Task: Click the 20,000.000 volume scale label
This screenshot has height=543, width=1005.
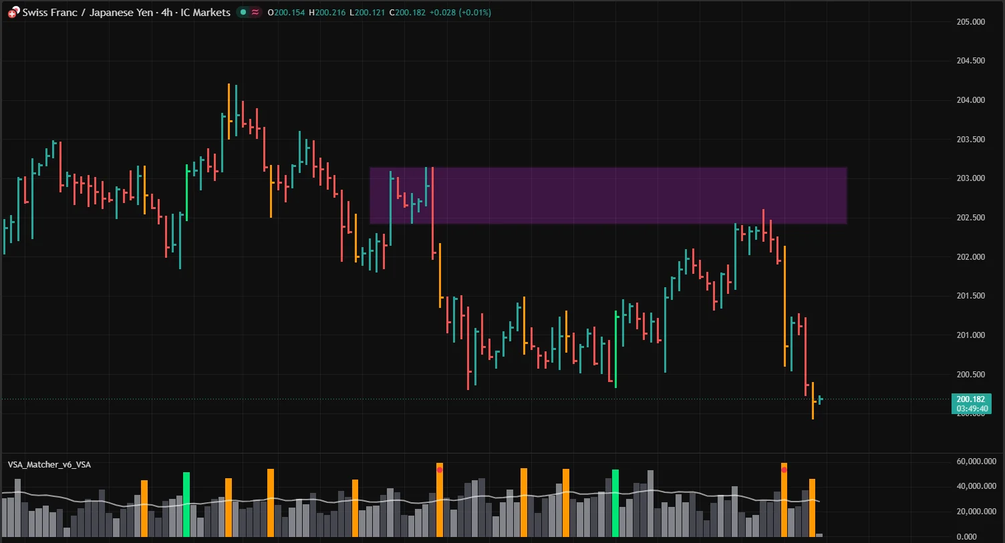Action: tap(976, 512)
